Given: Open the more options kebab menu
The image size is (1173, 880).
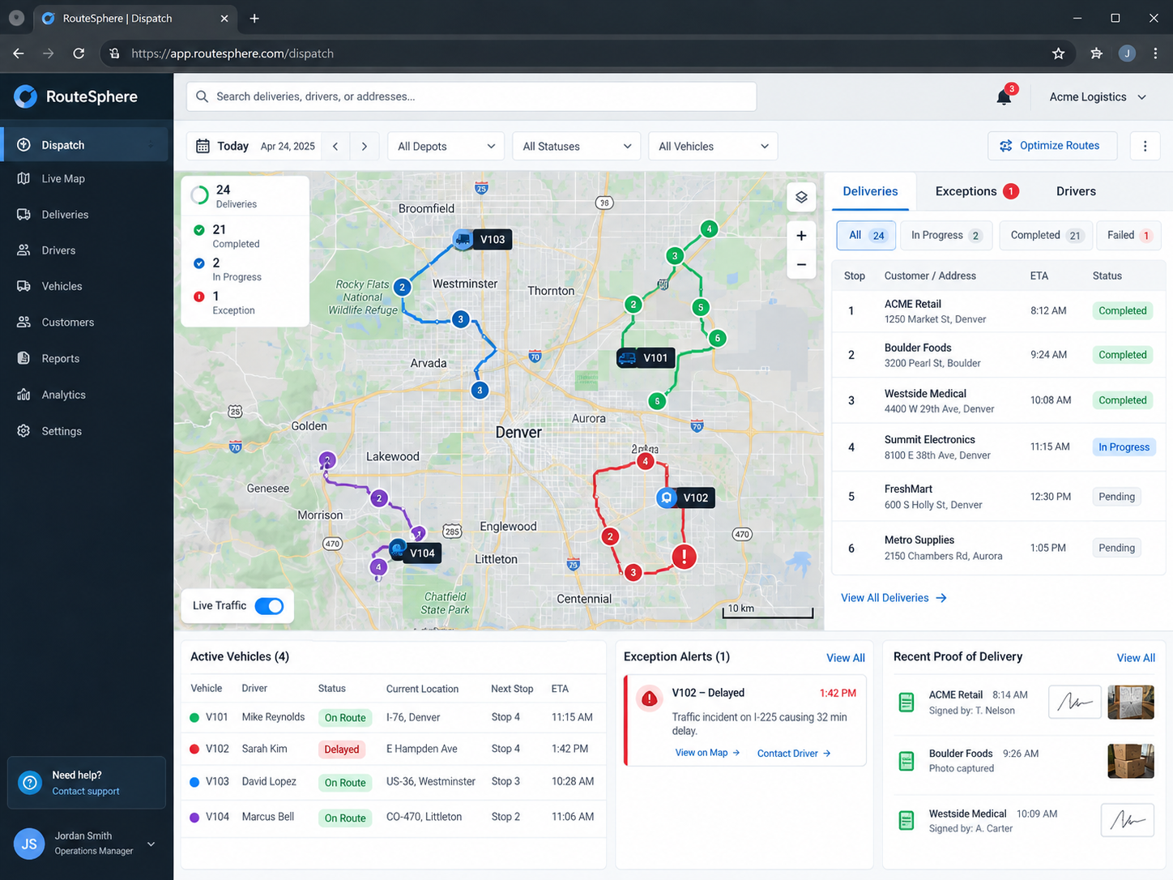Looking at the screenshot, I should (x=1145, y=146).
